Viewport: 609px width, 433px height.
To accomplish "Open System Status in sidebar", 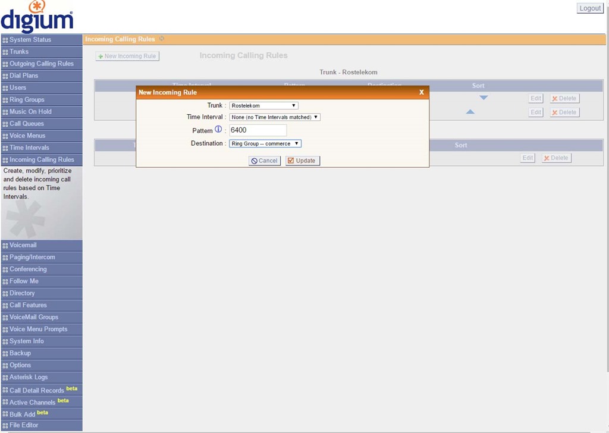I will (x=42, y=40).
